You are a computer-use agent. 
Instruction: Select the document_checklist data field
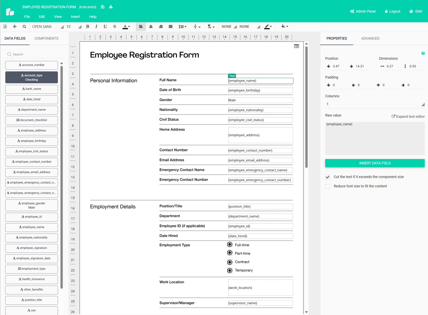coord(32,120)
